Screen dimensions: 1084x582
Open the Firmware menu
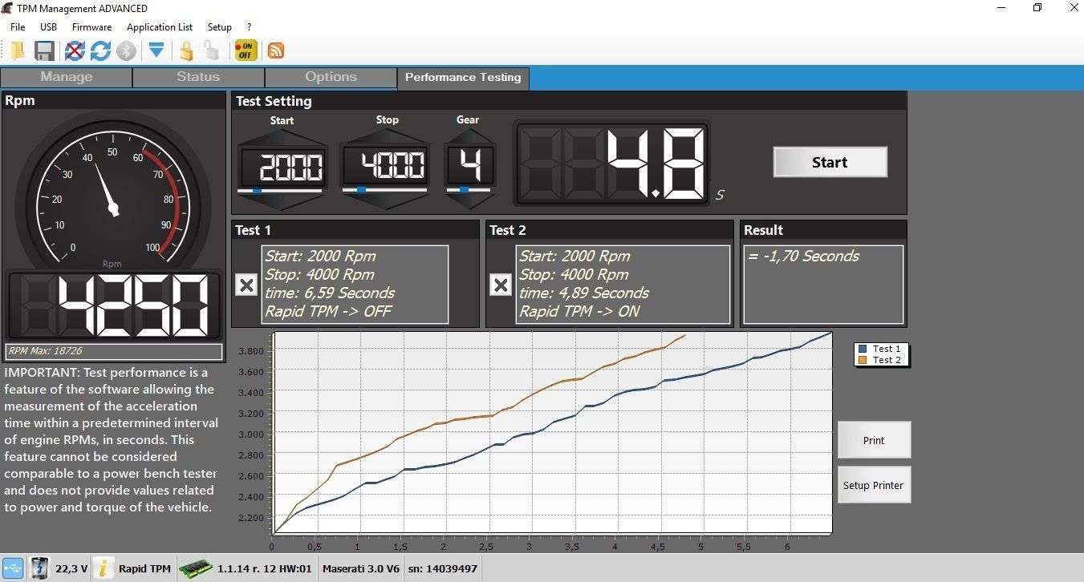coord(91,26)
